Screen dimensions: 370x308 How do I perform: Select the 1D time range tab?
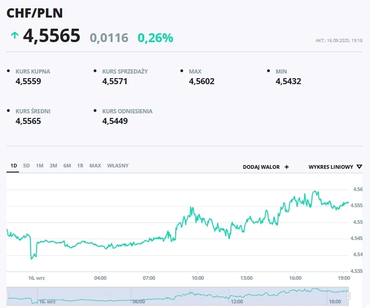click(13, 166)
